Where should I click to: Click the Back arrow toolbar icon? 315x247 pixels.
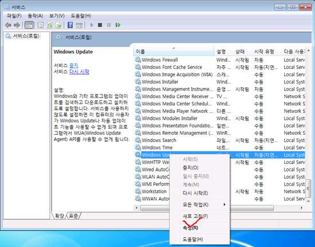coord(8,25)
